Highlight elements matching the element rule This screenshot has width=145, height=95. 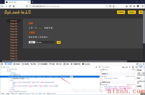pyautogui.click(x=106, y=70)
